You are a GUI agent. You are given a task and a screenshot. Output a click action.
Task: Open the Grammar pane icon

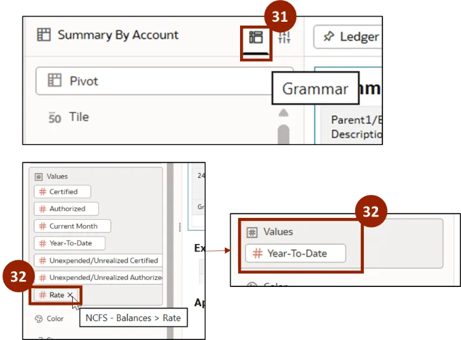coord(256,37)
